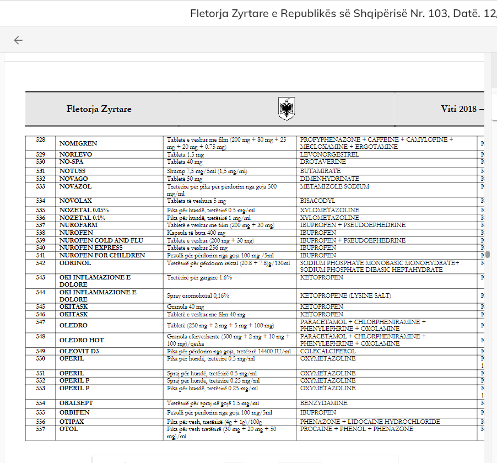Select the NOMIGREN drug name cell
The height and width of the screenshot is (463, 497).
[x=78, y=144]
